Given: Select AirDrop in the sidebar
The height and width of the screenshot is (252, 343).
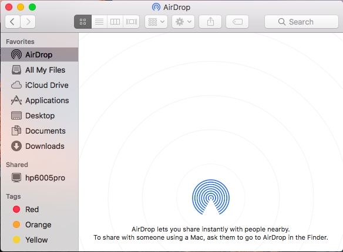Looking at the screenshot, I should (x=39, y=55).
